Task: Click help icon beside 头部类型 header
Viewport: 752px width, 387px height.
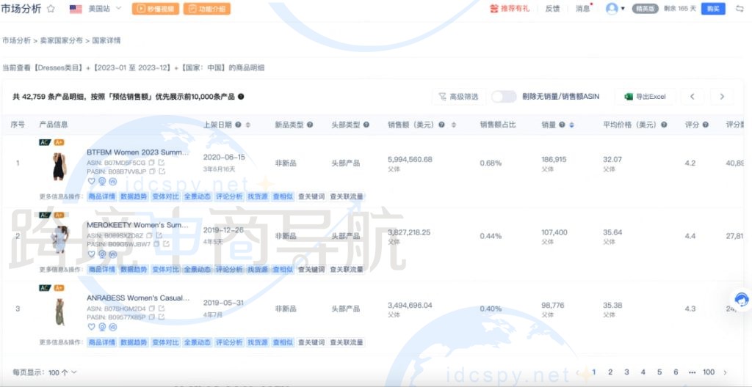Action: click(366, 125)
